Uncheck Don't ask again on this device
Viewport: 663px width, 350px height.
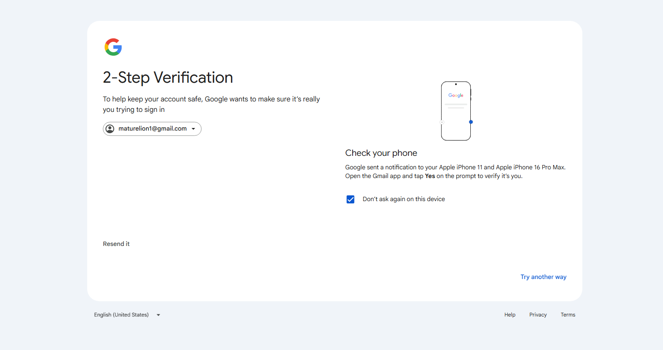(x=350, y=199)
